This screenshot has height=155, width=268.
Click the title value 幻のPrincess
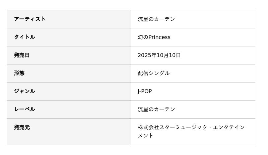pos(154,37)
